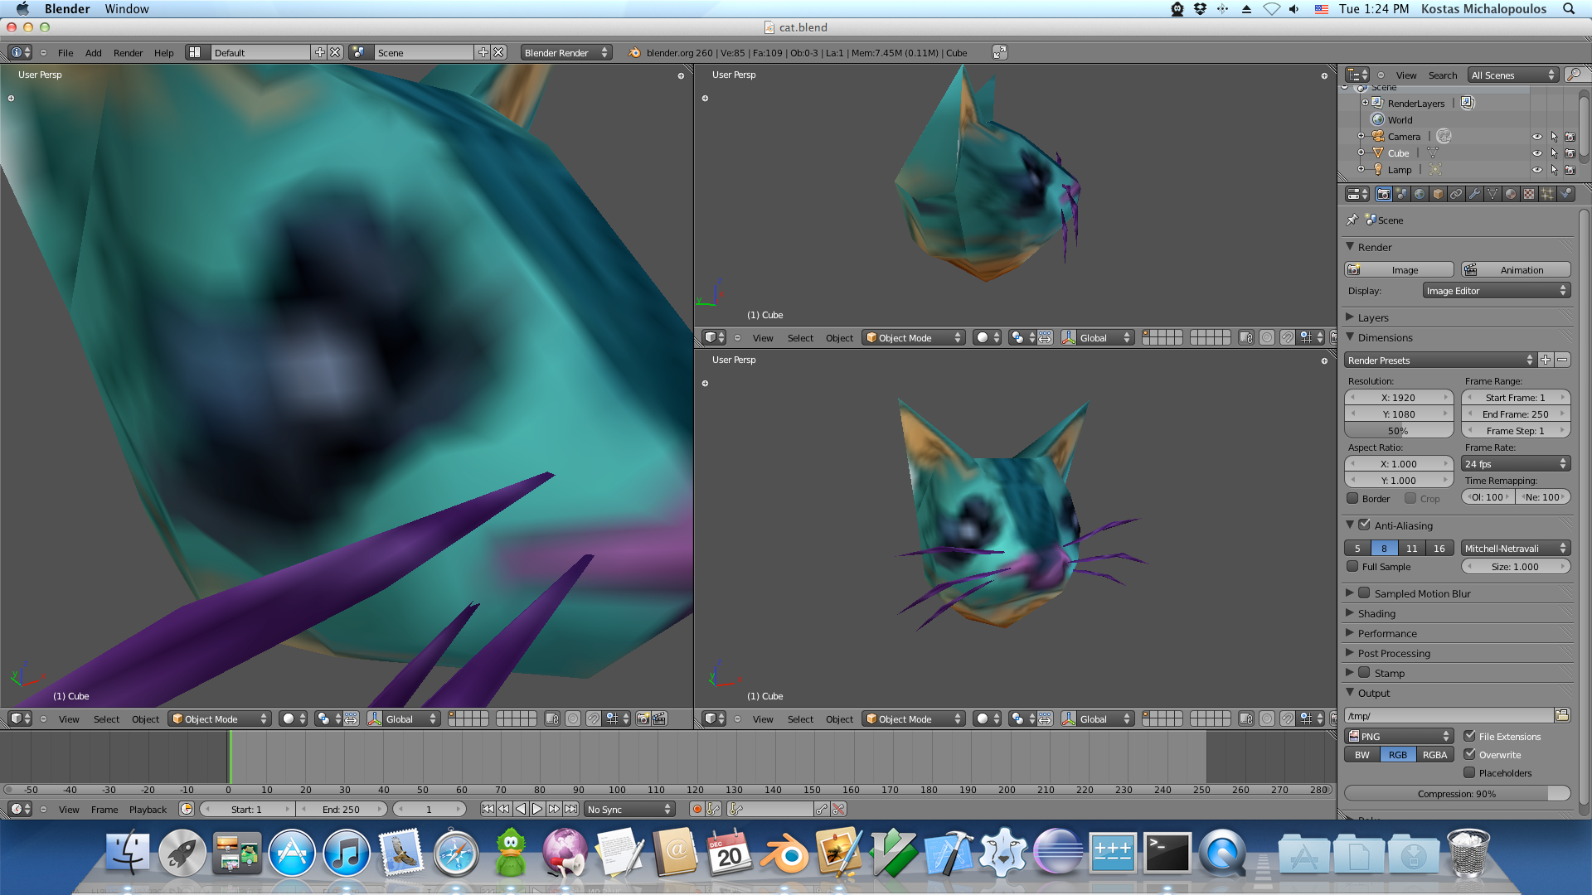Uncheck the Anti-Aliasing checkbox
The height and width of the screenshot is (895, 1592).
pyautogui.click(x=1364, y=525)
